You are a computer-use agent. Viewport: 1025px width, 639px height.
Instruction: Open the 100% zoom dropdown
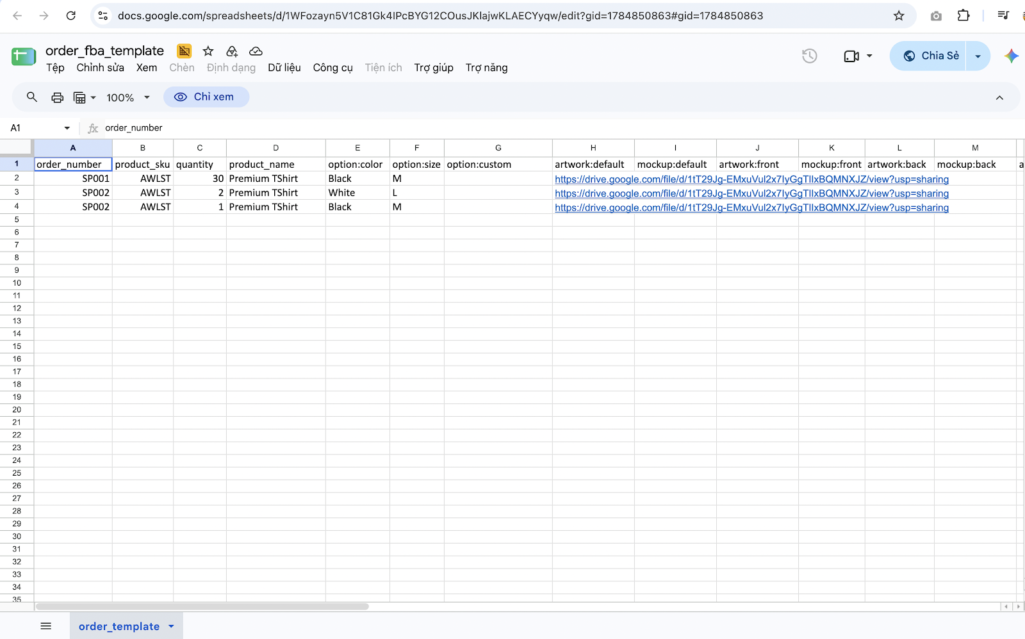click(x=128, y=97)
